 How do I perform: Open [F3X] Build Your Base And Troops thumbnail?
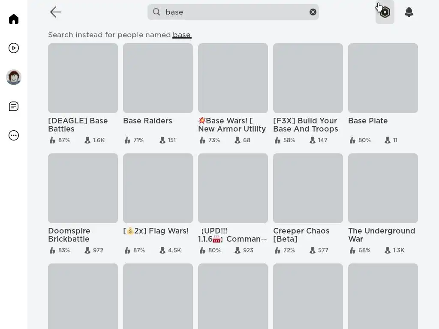308,78
